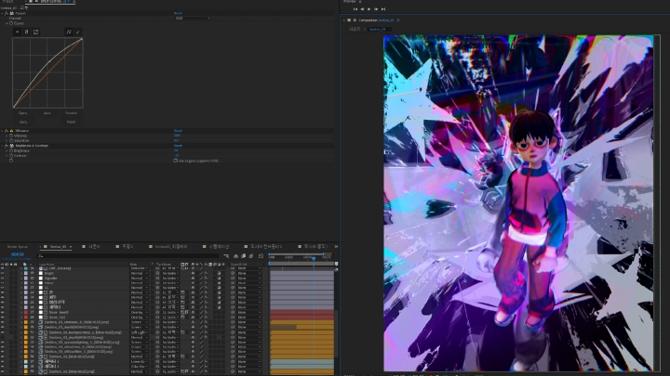Expand the Brightness property twirl arrow
Screen dimensions: 670x376
[7, 150]
